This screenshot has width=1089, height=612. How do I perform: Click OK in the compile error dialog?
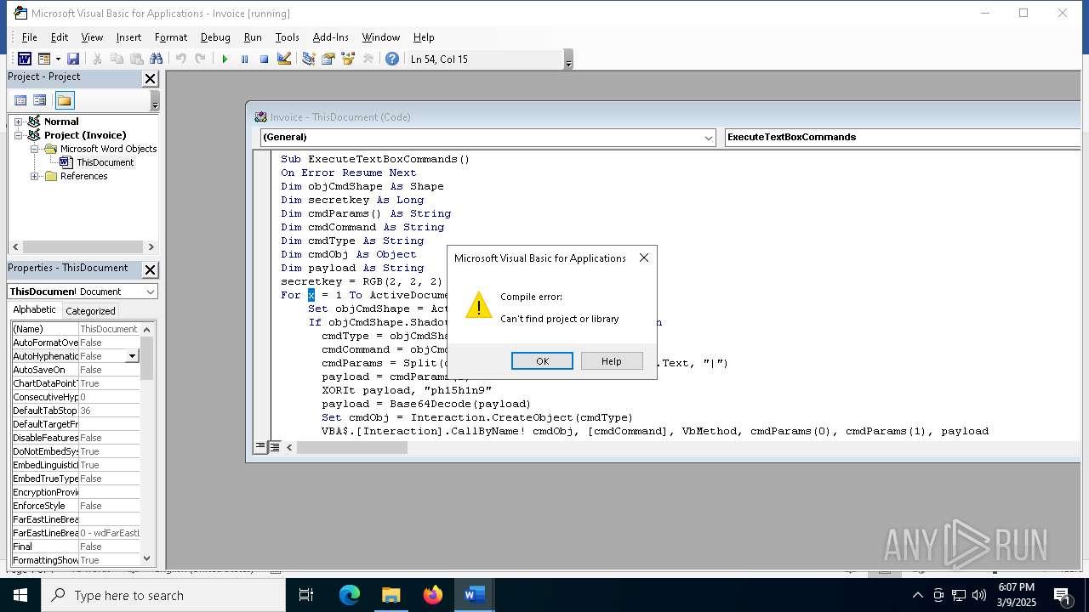542,361
